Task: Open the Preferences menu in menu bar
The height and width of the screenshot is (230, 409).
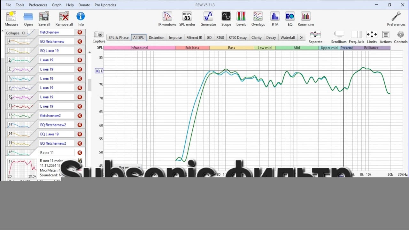Action: point(38,5)
